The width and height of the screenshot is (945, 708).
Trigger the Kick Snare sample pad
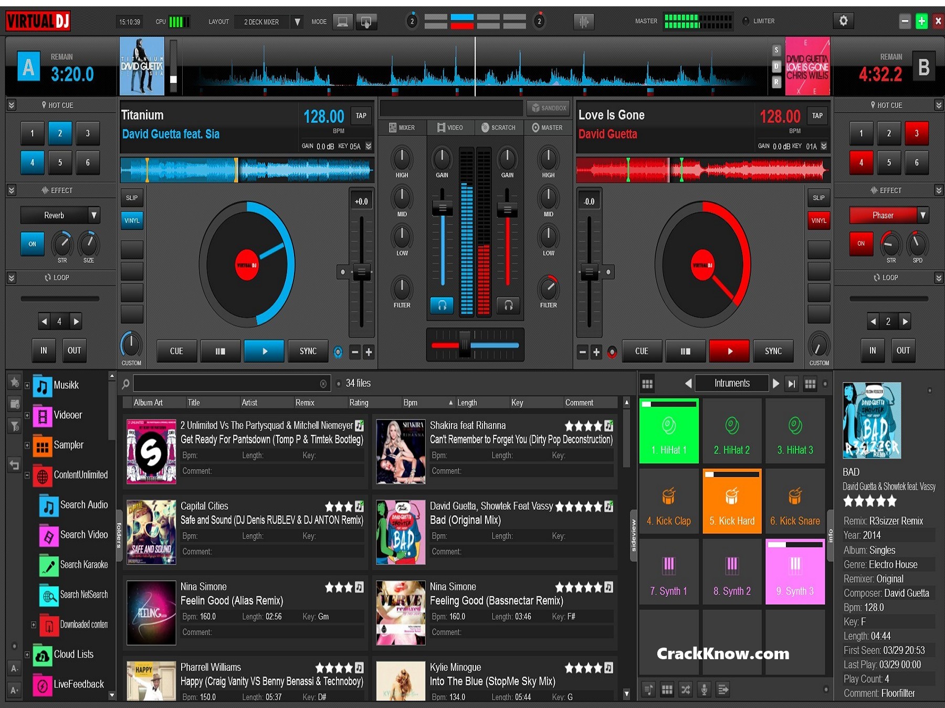click(795, 502)
